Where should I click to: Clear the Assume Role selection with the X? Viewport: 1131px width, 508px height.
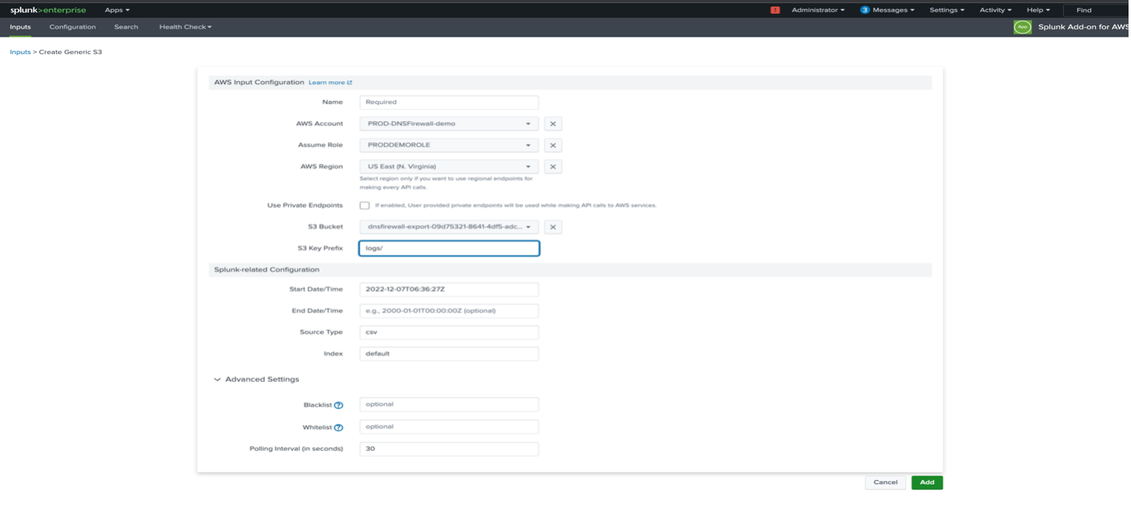pyautogui.click(x=551, y=144)
